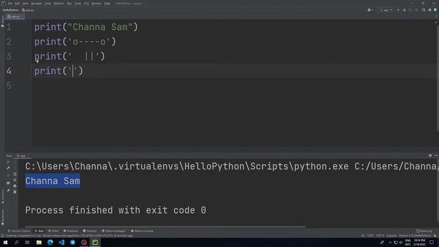Click the Structure vertical tab on left

click(3, 196)
